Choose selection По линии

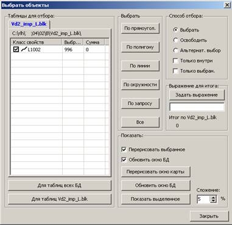click(140, 66)
